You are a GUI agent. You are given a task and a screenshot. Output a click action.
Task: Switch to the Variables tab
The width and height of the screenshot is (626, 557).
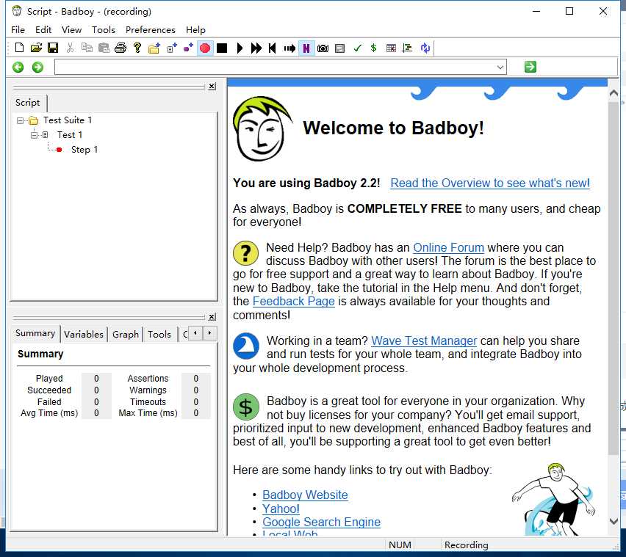coord(84,334)
